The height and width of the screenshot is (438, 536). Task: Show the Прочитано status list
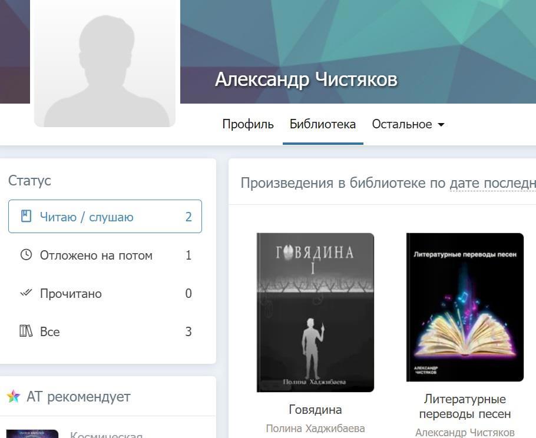click(x=105, y=293)
